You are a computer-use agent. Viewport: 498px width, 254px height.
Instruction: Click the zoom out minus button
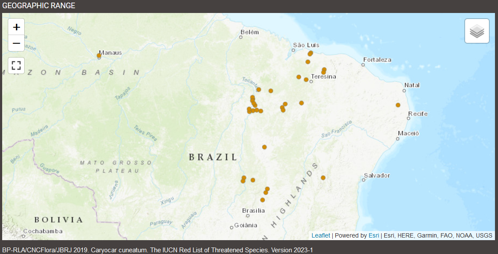coord(16,43)
